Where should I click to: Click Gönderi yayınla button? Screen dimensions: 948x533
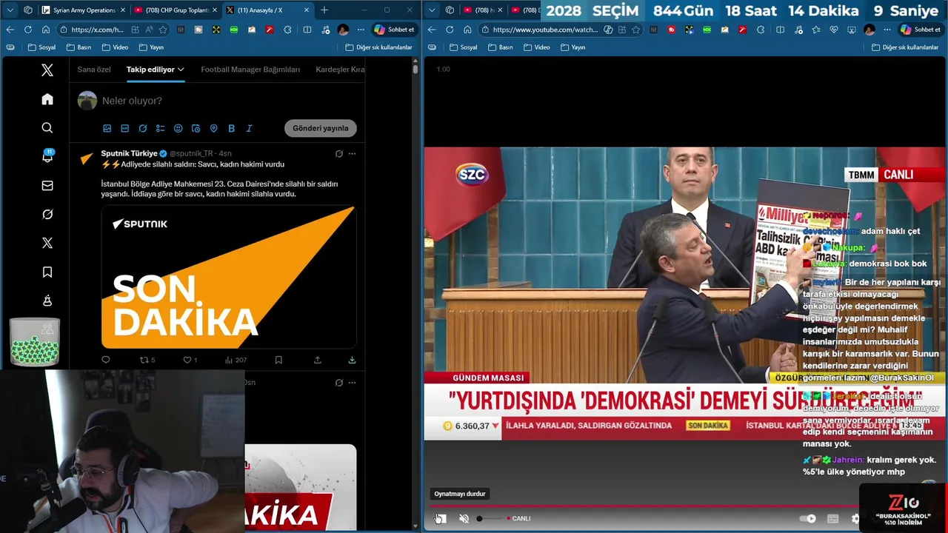320,128
